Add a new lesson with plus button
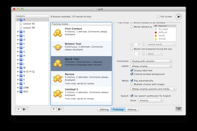This screenshot has width=197, height=131. (18, 109)
